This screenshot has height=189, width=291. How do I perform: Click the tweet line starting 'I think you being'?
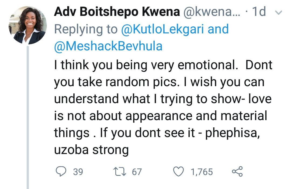(163, 66)
